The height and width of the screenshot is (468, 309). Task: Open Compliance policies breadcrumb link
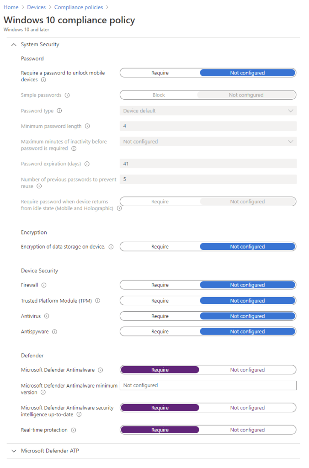[x=79, y=7]
